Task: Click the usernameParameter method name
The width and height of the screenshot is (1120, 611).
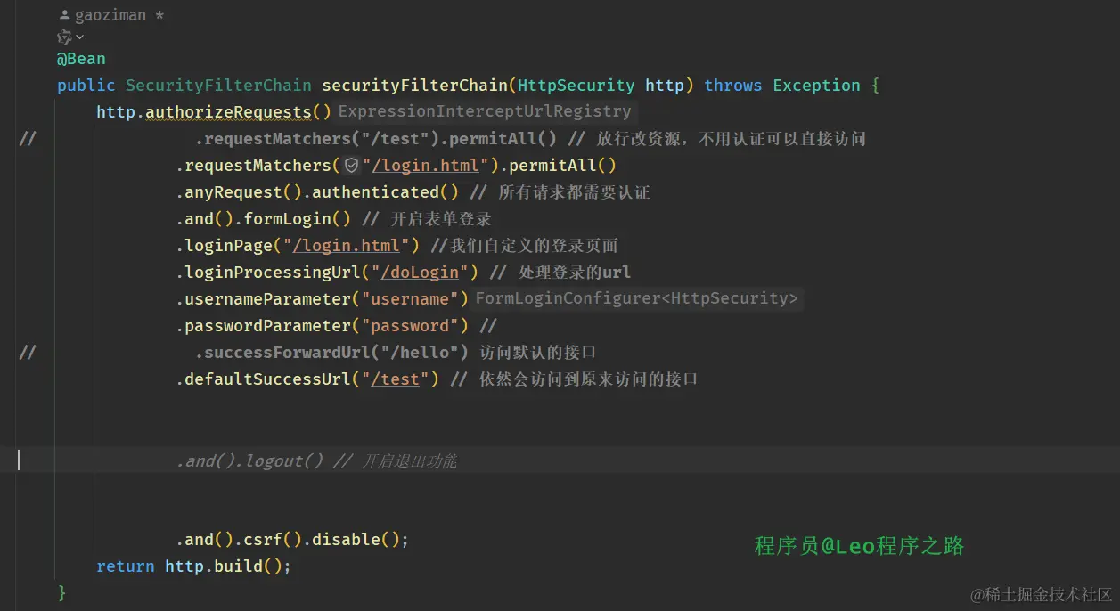Action: tap(267, 299)
